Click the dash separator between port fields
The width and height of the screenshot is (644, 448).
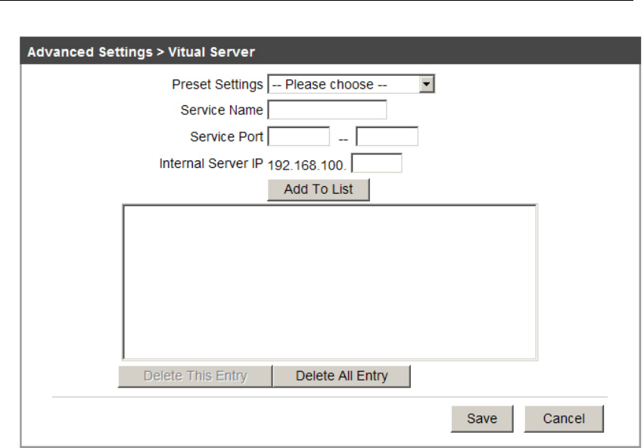click(x=343, y=139)
